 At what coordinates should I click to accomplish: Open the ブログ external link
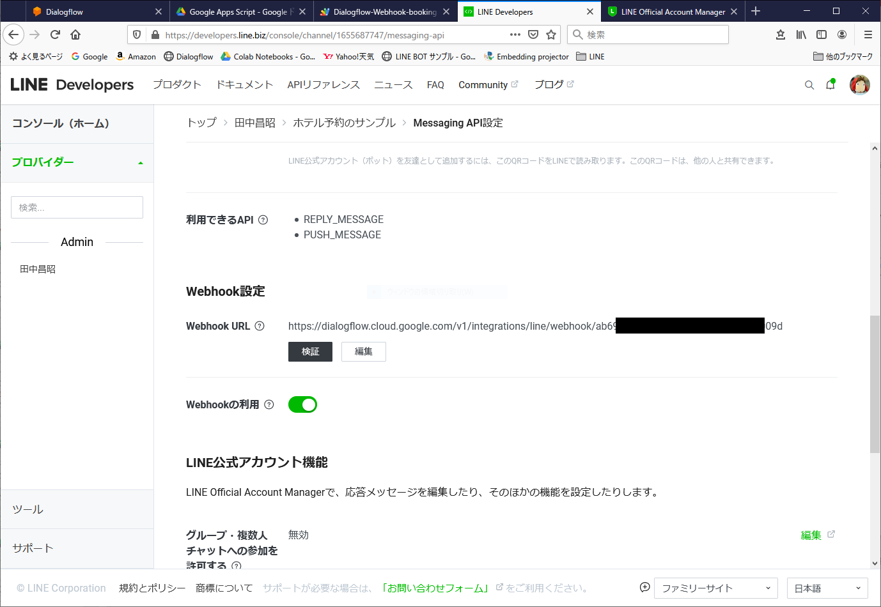(x=554, y=85)
